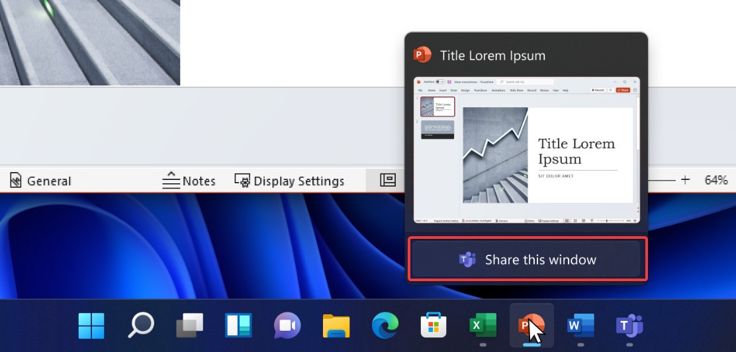Toggle the Notes pane in status bar
Screen dimensions: 736x352
click(189, 181)
